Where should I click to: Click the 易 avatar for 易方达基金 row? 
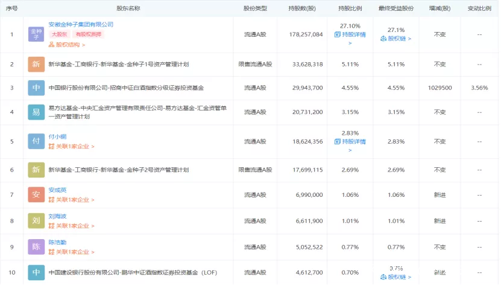coord(36,112)
